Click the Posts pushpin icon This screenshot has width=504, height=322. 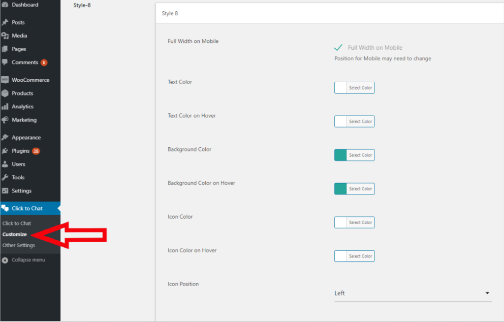[5, 23]
